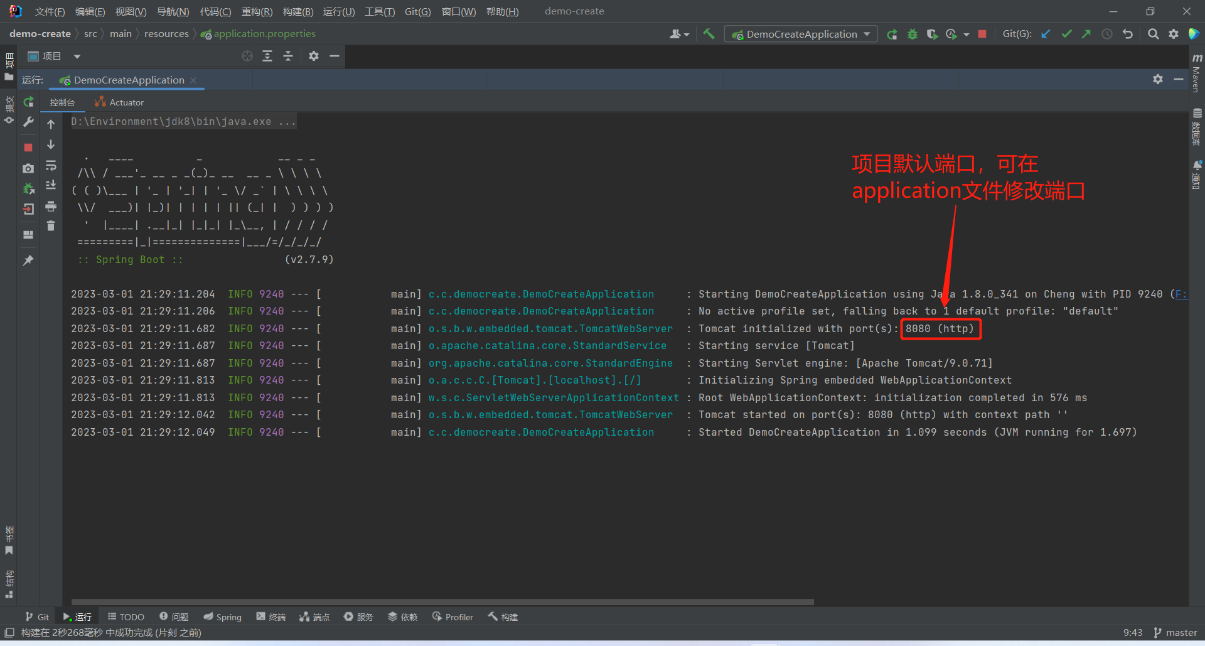The height and width of the screenshot is (646, 1205).
Task: Stop process with red square in Run panel
Action: pyautogui.click(x=28, y=147)
